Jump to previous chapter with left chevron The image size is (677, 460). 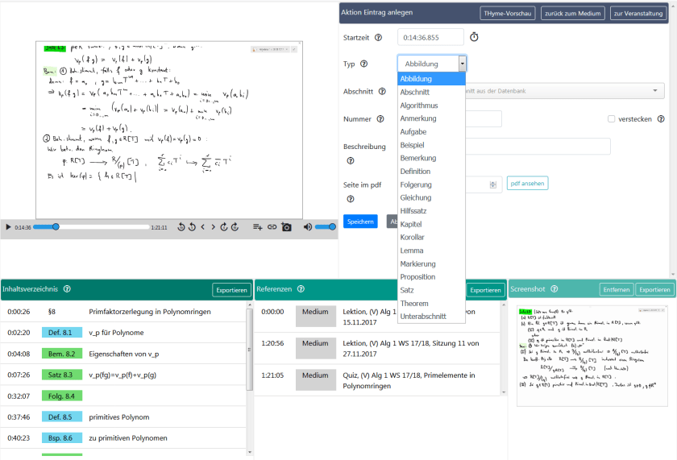[x=202, y=228]
